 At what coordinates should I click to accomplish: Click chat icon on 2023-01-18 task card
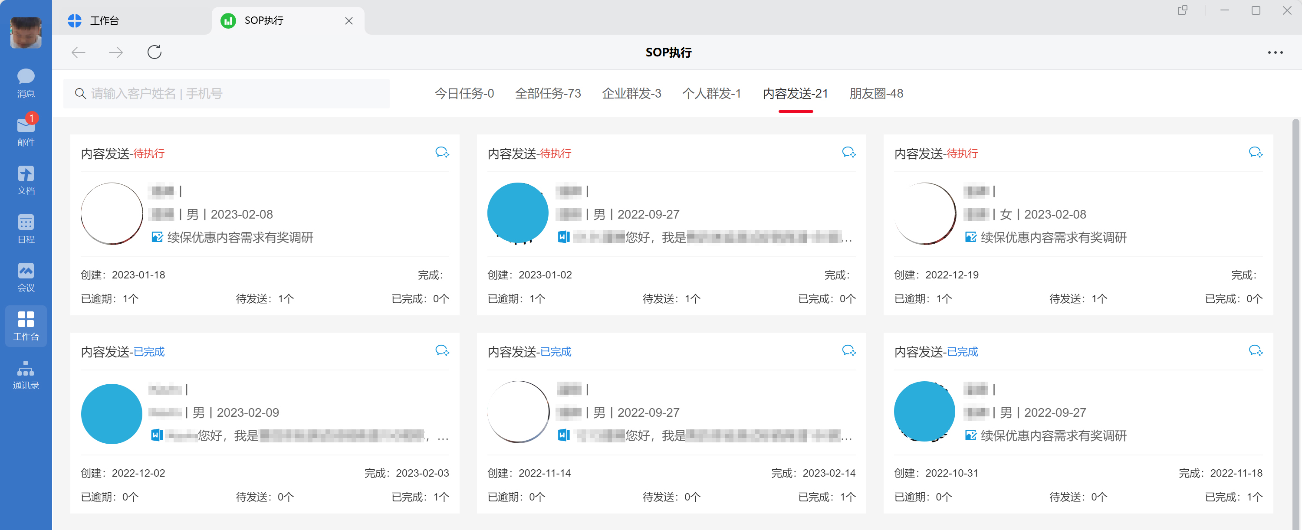tap(442, 152)
